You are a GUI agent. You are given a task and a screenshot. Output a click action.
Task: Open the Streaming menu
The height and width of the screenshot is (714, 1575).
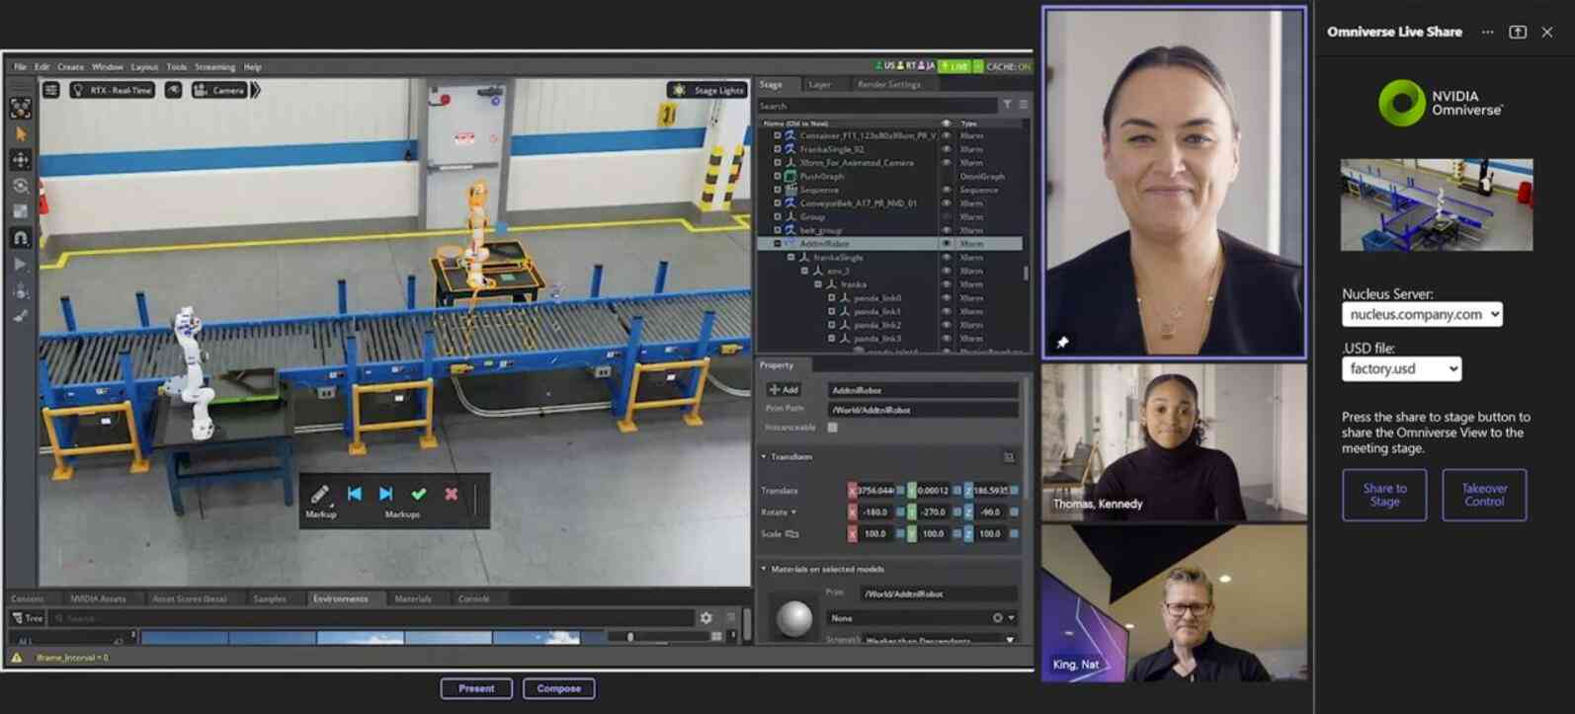click(215, 67)
